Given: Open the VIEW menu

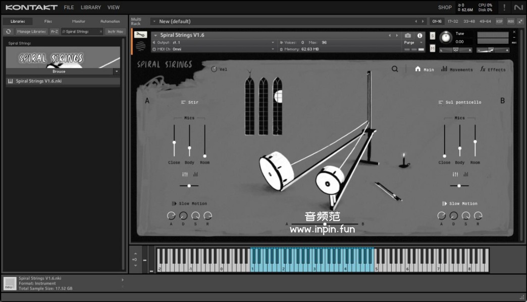Looking at the screenshot, I should (114, 8).
